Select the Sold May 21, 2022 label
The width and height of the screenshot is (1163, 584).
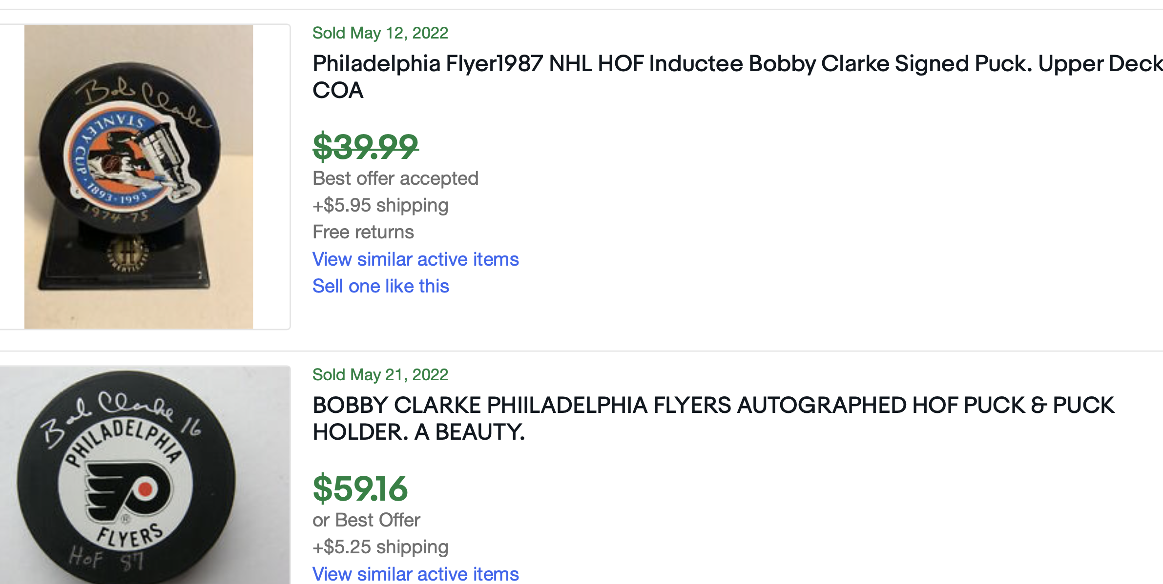(x=380, y=375)
